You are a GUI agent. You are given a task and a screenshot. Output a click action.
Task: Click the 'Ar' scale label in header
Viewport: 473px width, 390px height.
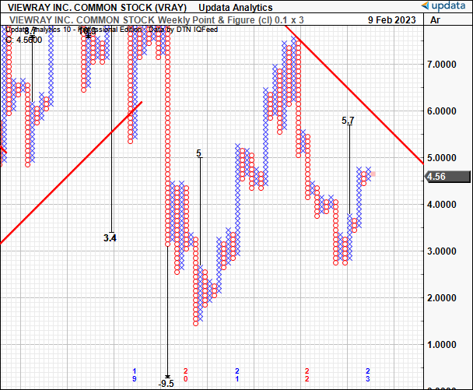pos(435,20)
